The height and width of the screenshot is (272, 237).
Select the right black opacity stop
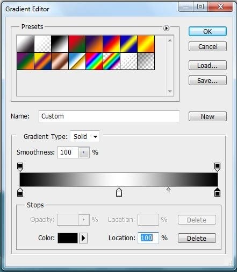point(217,167)
